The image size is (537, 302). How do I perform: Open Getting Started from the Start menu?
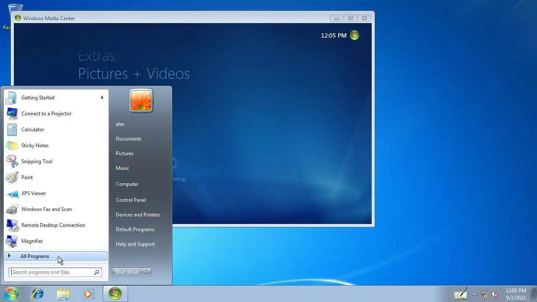tap(56, 98)
